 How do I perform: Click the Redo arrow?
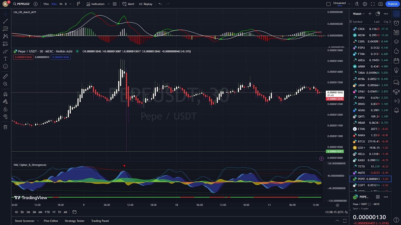coord(168,4)
